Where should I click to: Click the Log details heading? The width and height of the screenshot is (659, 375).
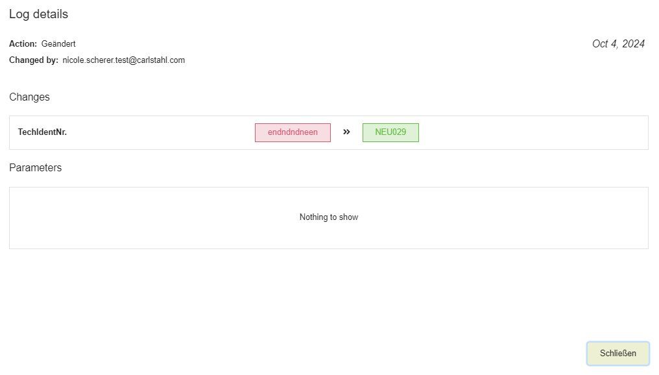(x=38, y=14)
